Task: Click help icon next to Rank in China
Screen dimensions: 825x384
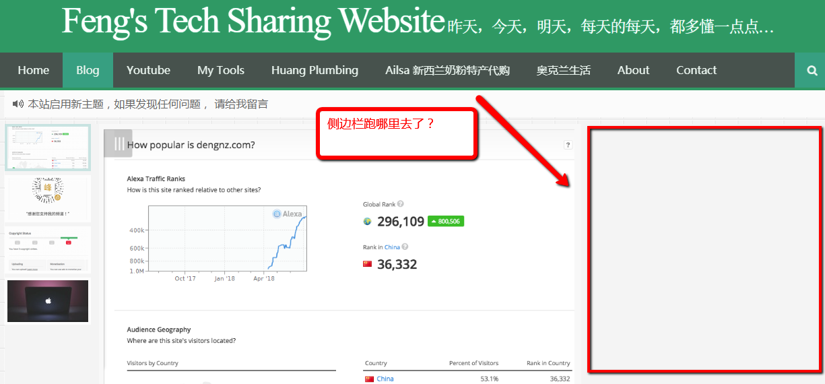Action: click(x=405, y=247)
